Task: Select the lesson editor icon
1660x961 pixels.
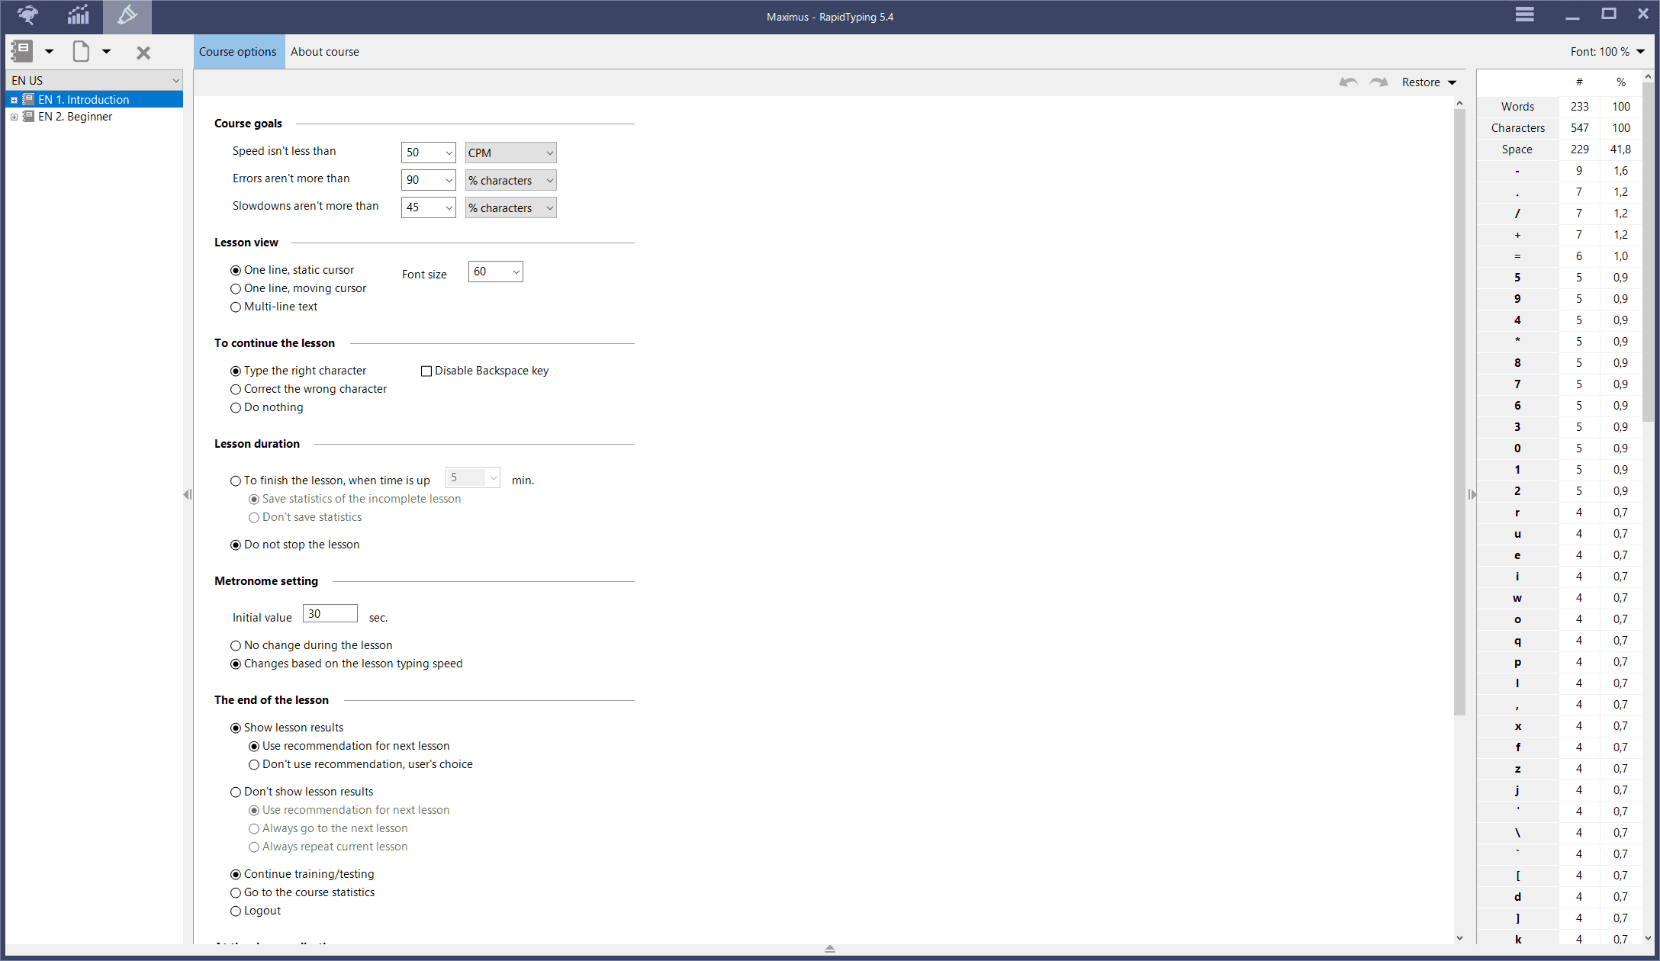Action: pyautogui.click(x=127, y=15)
